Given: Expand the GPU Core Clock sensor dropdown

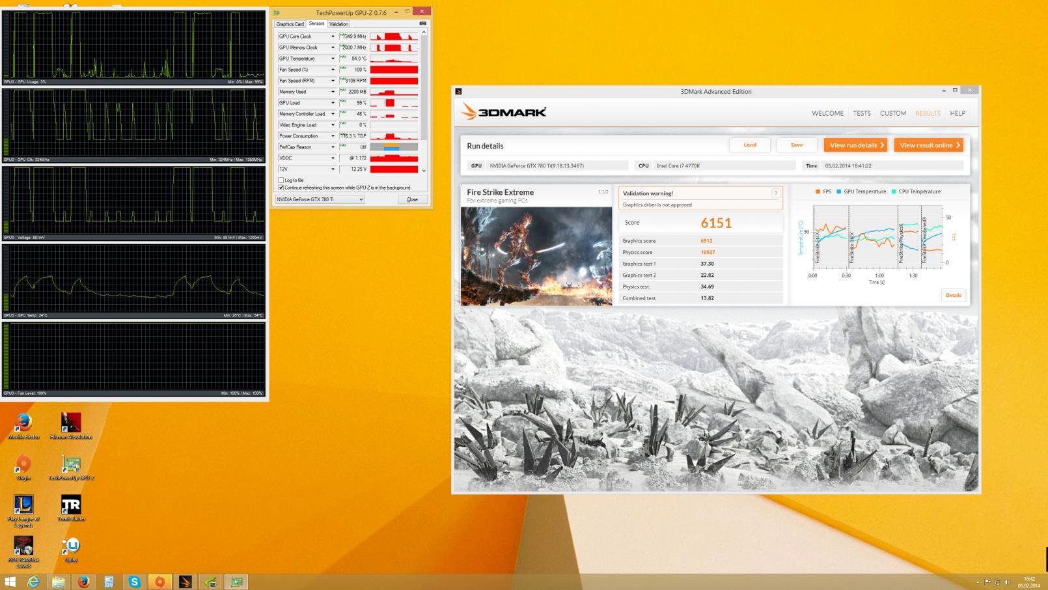Looking at the screenshot, I should (333, 36).
